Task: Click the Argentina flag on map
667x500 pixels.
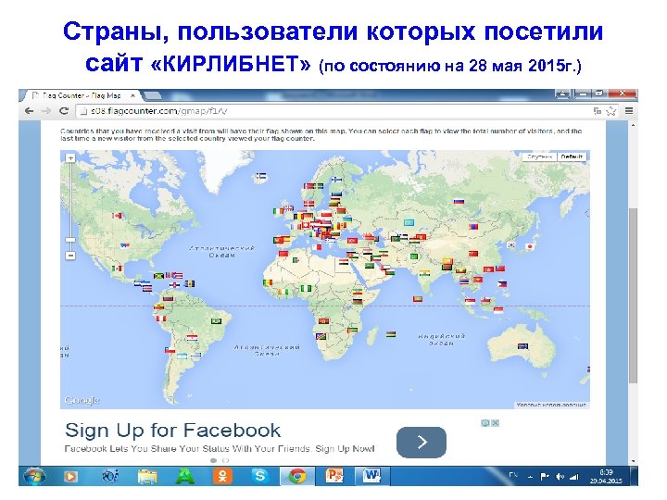Action: coord(182,356)
